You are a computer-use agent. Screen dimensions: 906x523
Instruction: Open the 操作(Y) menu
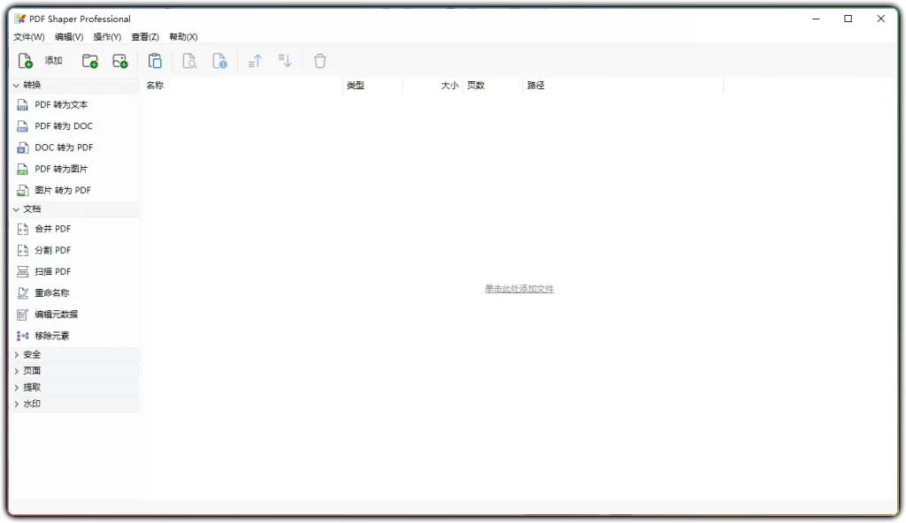[x=106, y=36]
